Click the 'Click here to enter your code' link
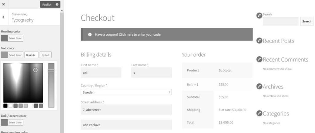 [140, 34]
